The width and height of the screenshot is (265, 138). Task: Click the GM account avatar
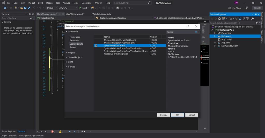click(236, 3)
